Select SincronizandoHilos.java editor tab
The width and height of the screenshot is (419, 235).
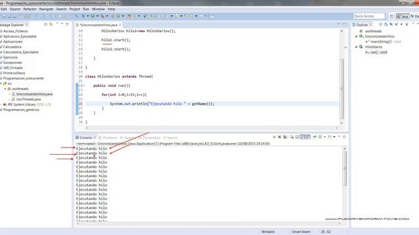tap(99, 25)
